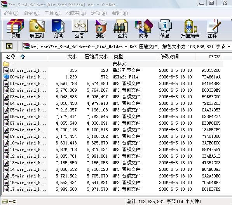Select file 16-wir_sind_h...
232x205 pixels.
click(28, 183)
